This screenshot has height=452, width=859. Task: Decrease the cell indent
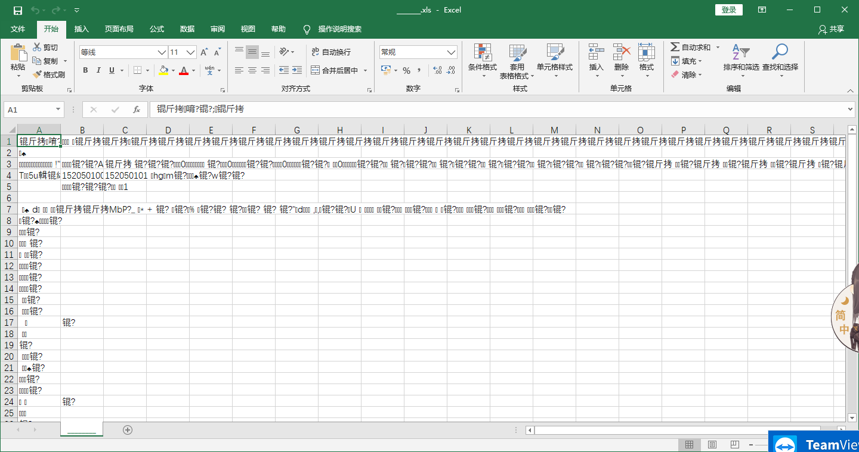(x=283, y=70)
